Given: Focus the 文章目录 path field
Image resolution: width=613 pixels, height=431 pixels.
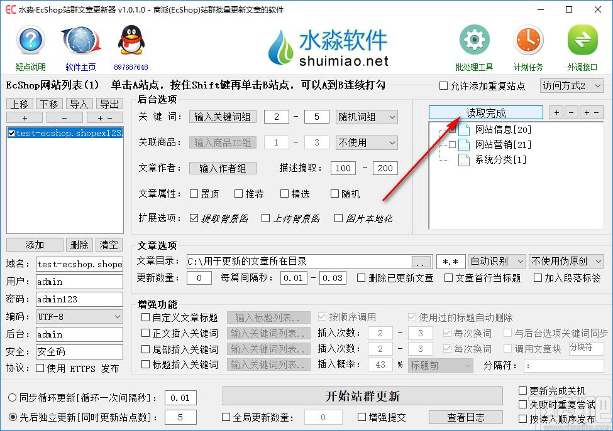Looking at the screenshot, I should 299,262.
